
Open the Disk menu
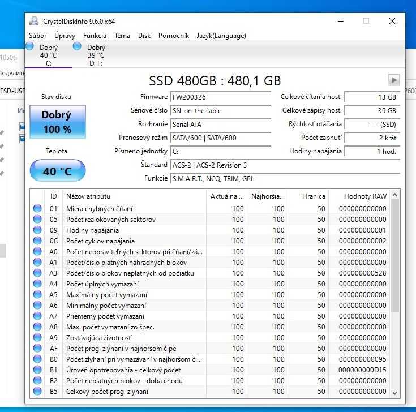(x=144, y=36)
